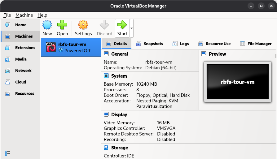The width and height of the screenshot is (277, 159).
Task: Click the New machine toolbar icon
Action: pos(47,25)
